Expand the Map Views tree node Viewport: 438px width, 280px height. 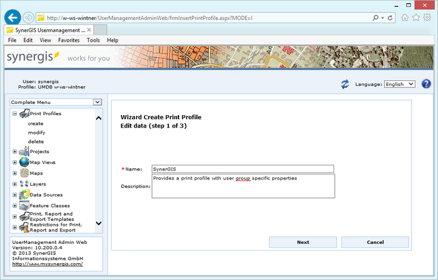click(15, 162)
